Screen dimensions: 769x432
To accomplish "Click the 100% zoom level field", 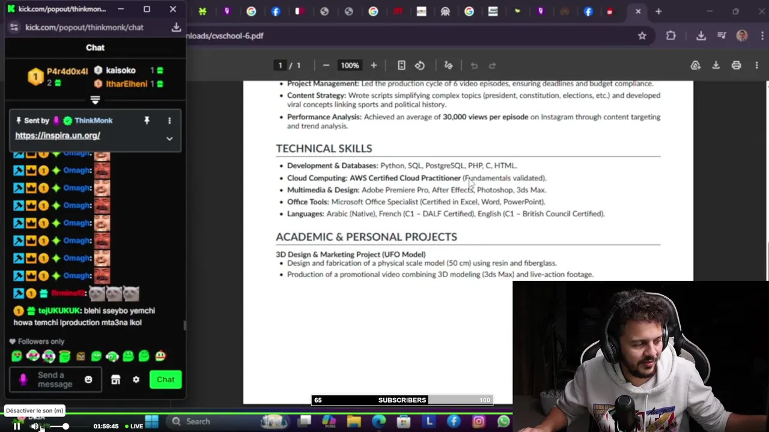I will point(350,65).
